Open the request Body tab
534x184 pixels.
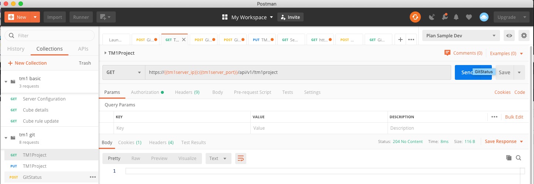tap(217, 92)
